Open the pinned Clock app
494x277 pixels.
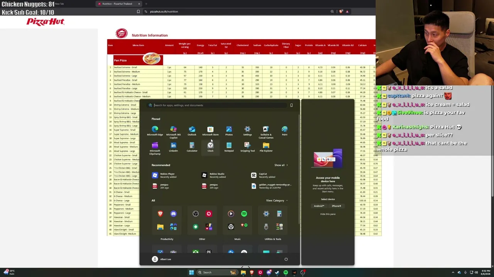210,147
